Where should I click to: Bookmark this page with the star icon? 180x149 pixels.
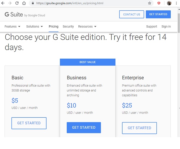(150, 3)
